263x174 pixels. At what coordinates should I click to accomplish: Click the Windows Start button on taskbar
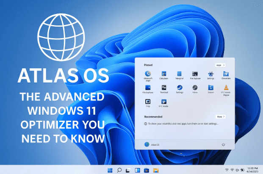pos(110,171)
